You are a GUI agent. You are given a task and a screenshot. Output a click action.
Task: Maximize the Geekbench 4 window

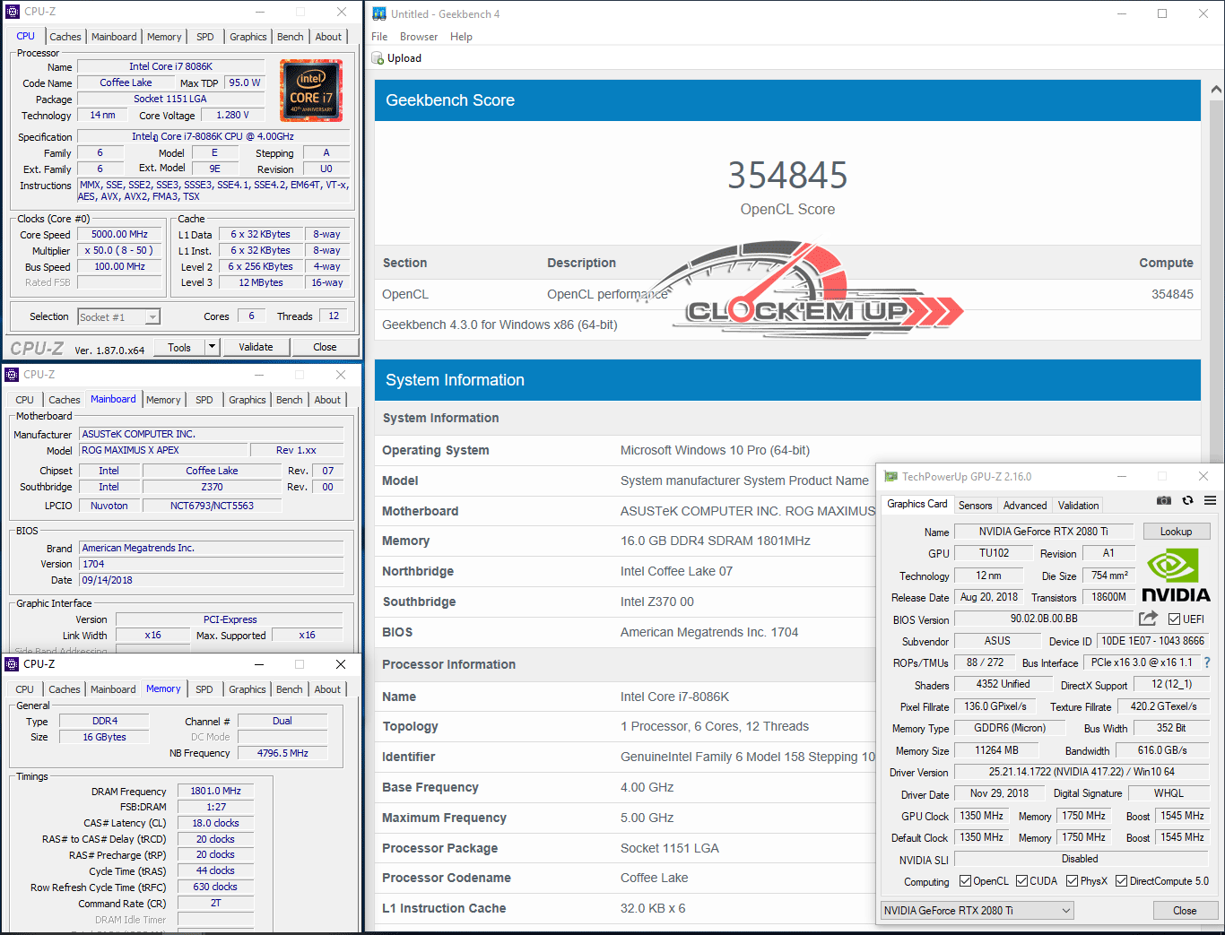[x=1162, y=13]
